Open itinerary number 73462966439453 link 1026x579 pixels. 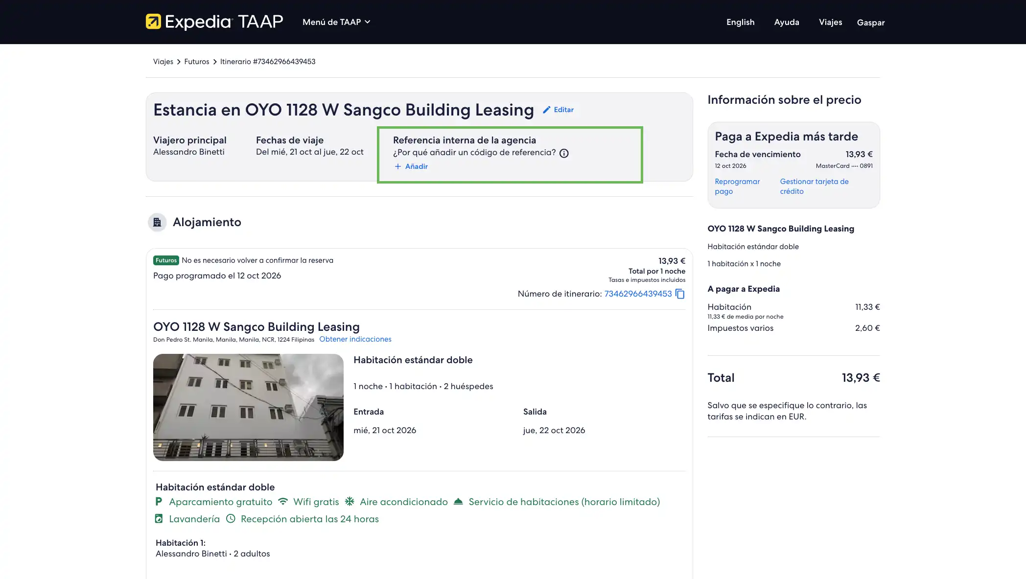[638, 294]
